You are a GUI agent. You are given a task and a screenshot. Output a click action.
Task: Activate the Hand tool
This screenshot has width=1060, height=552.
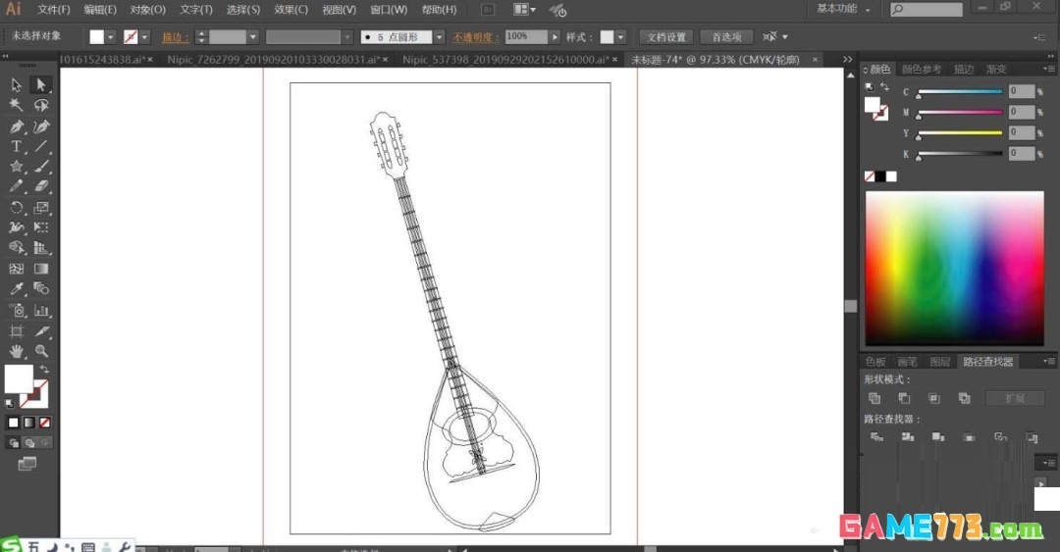[17, 351]
